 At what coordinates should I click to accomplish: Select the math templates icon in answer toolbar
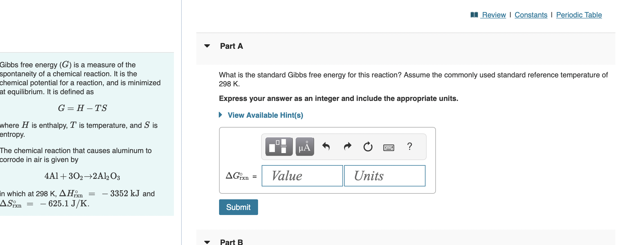(x=279, y=147)
